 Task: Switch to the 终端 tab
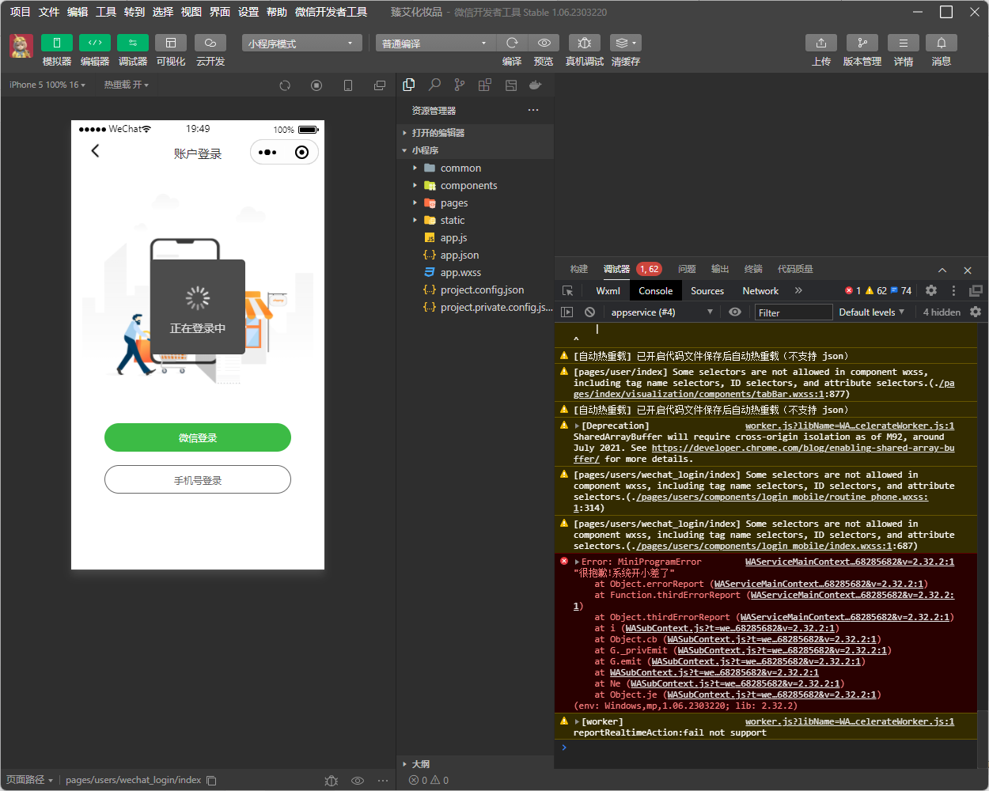(x=753, y=269)
